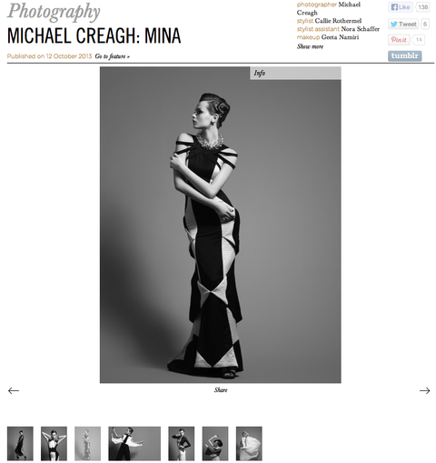Screen dimensions: 436x463
Task: Open the Go to feature link
Action: [113, 56]
